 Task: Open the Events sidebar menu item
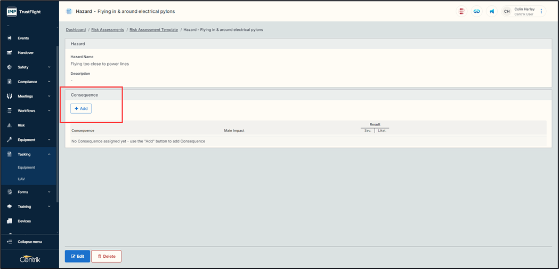tap(23, 38)
